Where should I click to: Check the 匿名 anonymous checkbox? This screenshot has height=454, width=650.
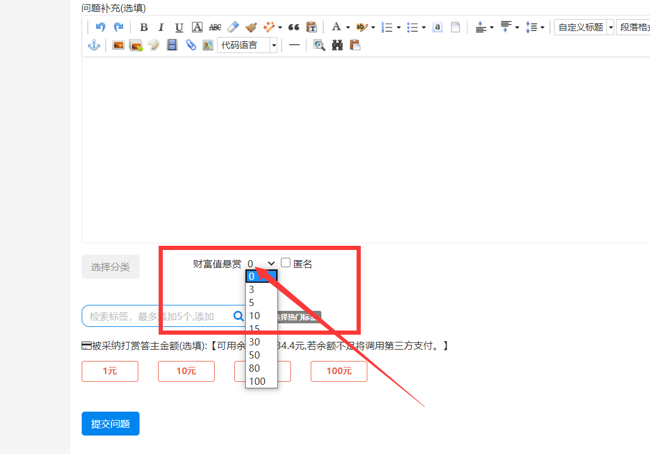point(286,263)
